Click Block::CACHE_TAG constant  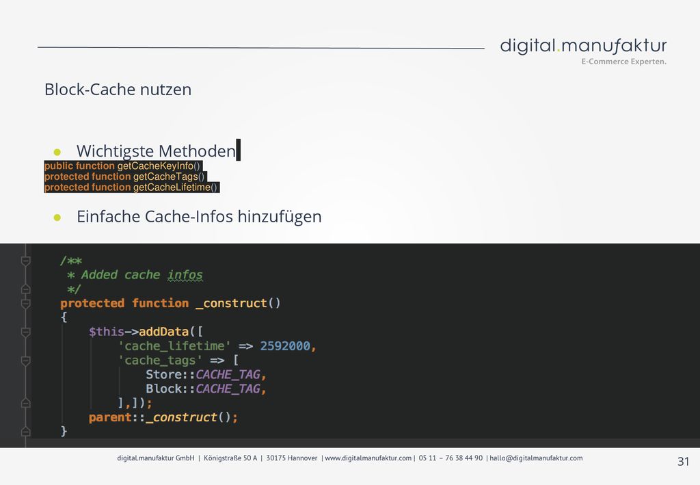click(203, 389)
